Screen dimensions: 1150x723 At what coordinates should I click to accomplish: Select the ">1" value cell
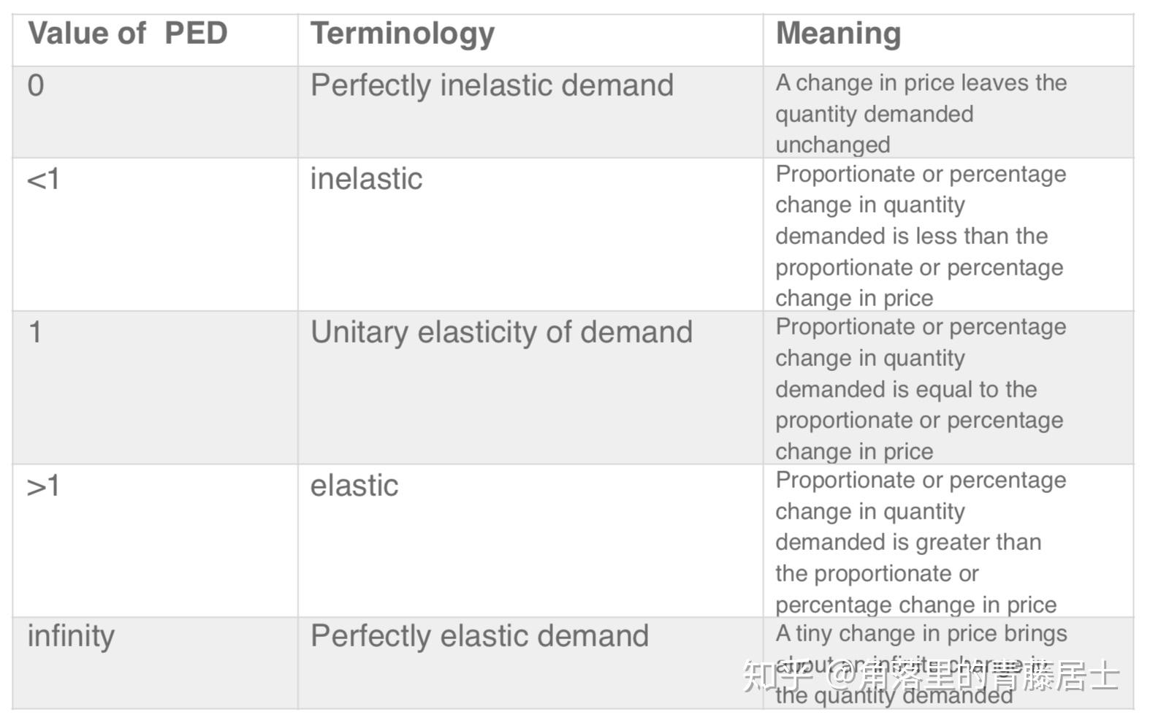[x=43, y=486]
